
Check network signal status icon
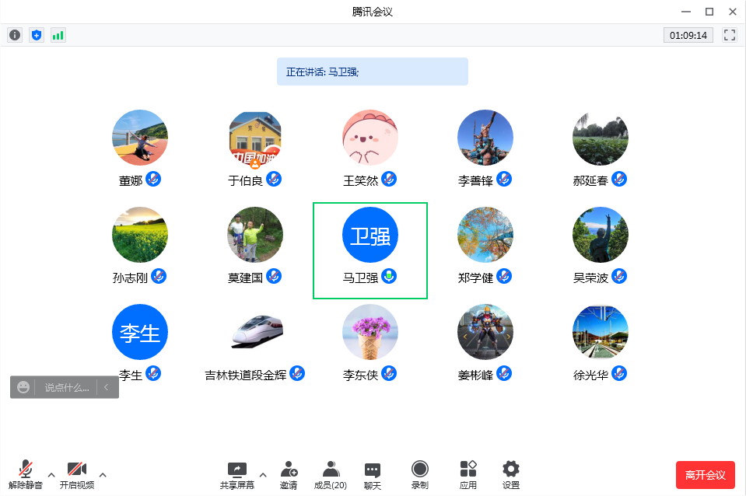(58, 35)
